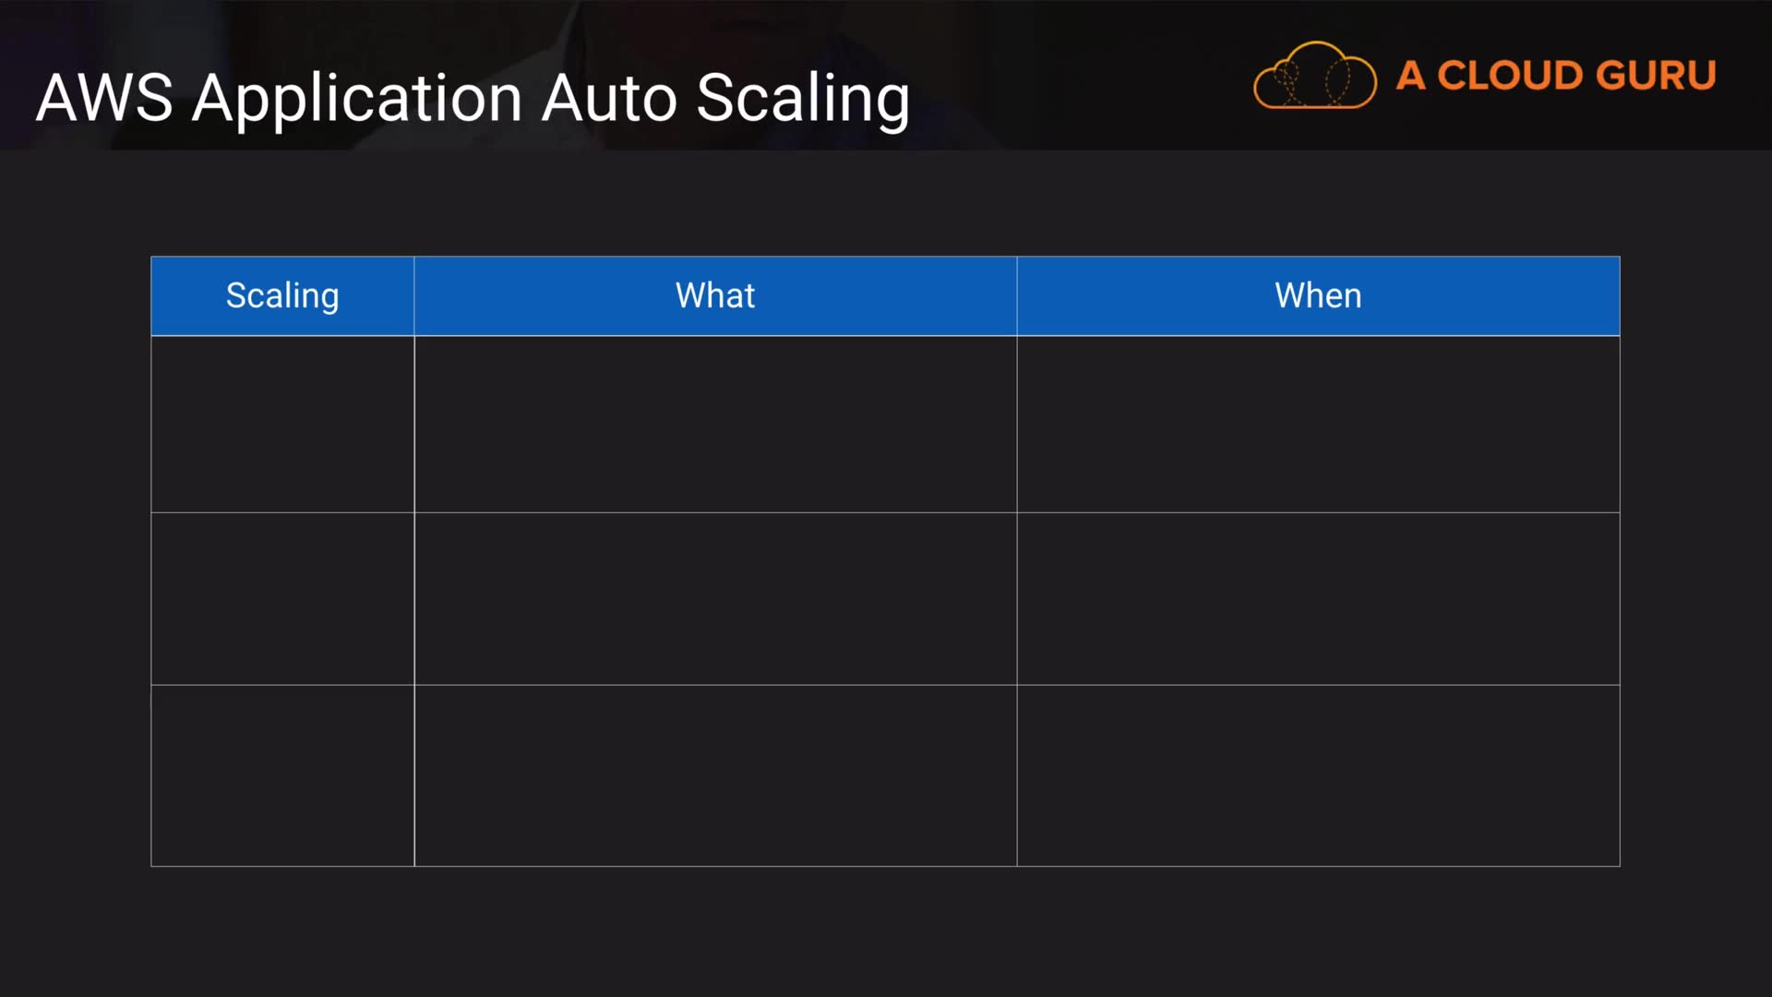The height and width of the screenshot is (997, 1772).
Task: Click the word AWS in the title
Action: click(x=104, y=98)
